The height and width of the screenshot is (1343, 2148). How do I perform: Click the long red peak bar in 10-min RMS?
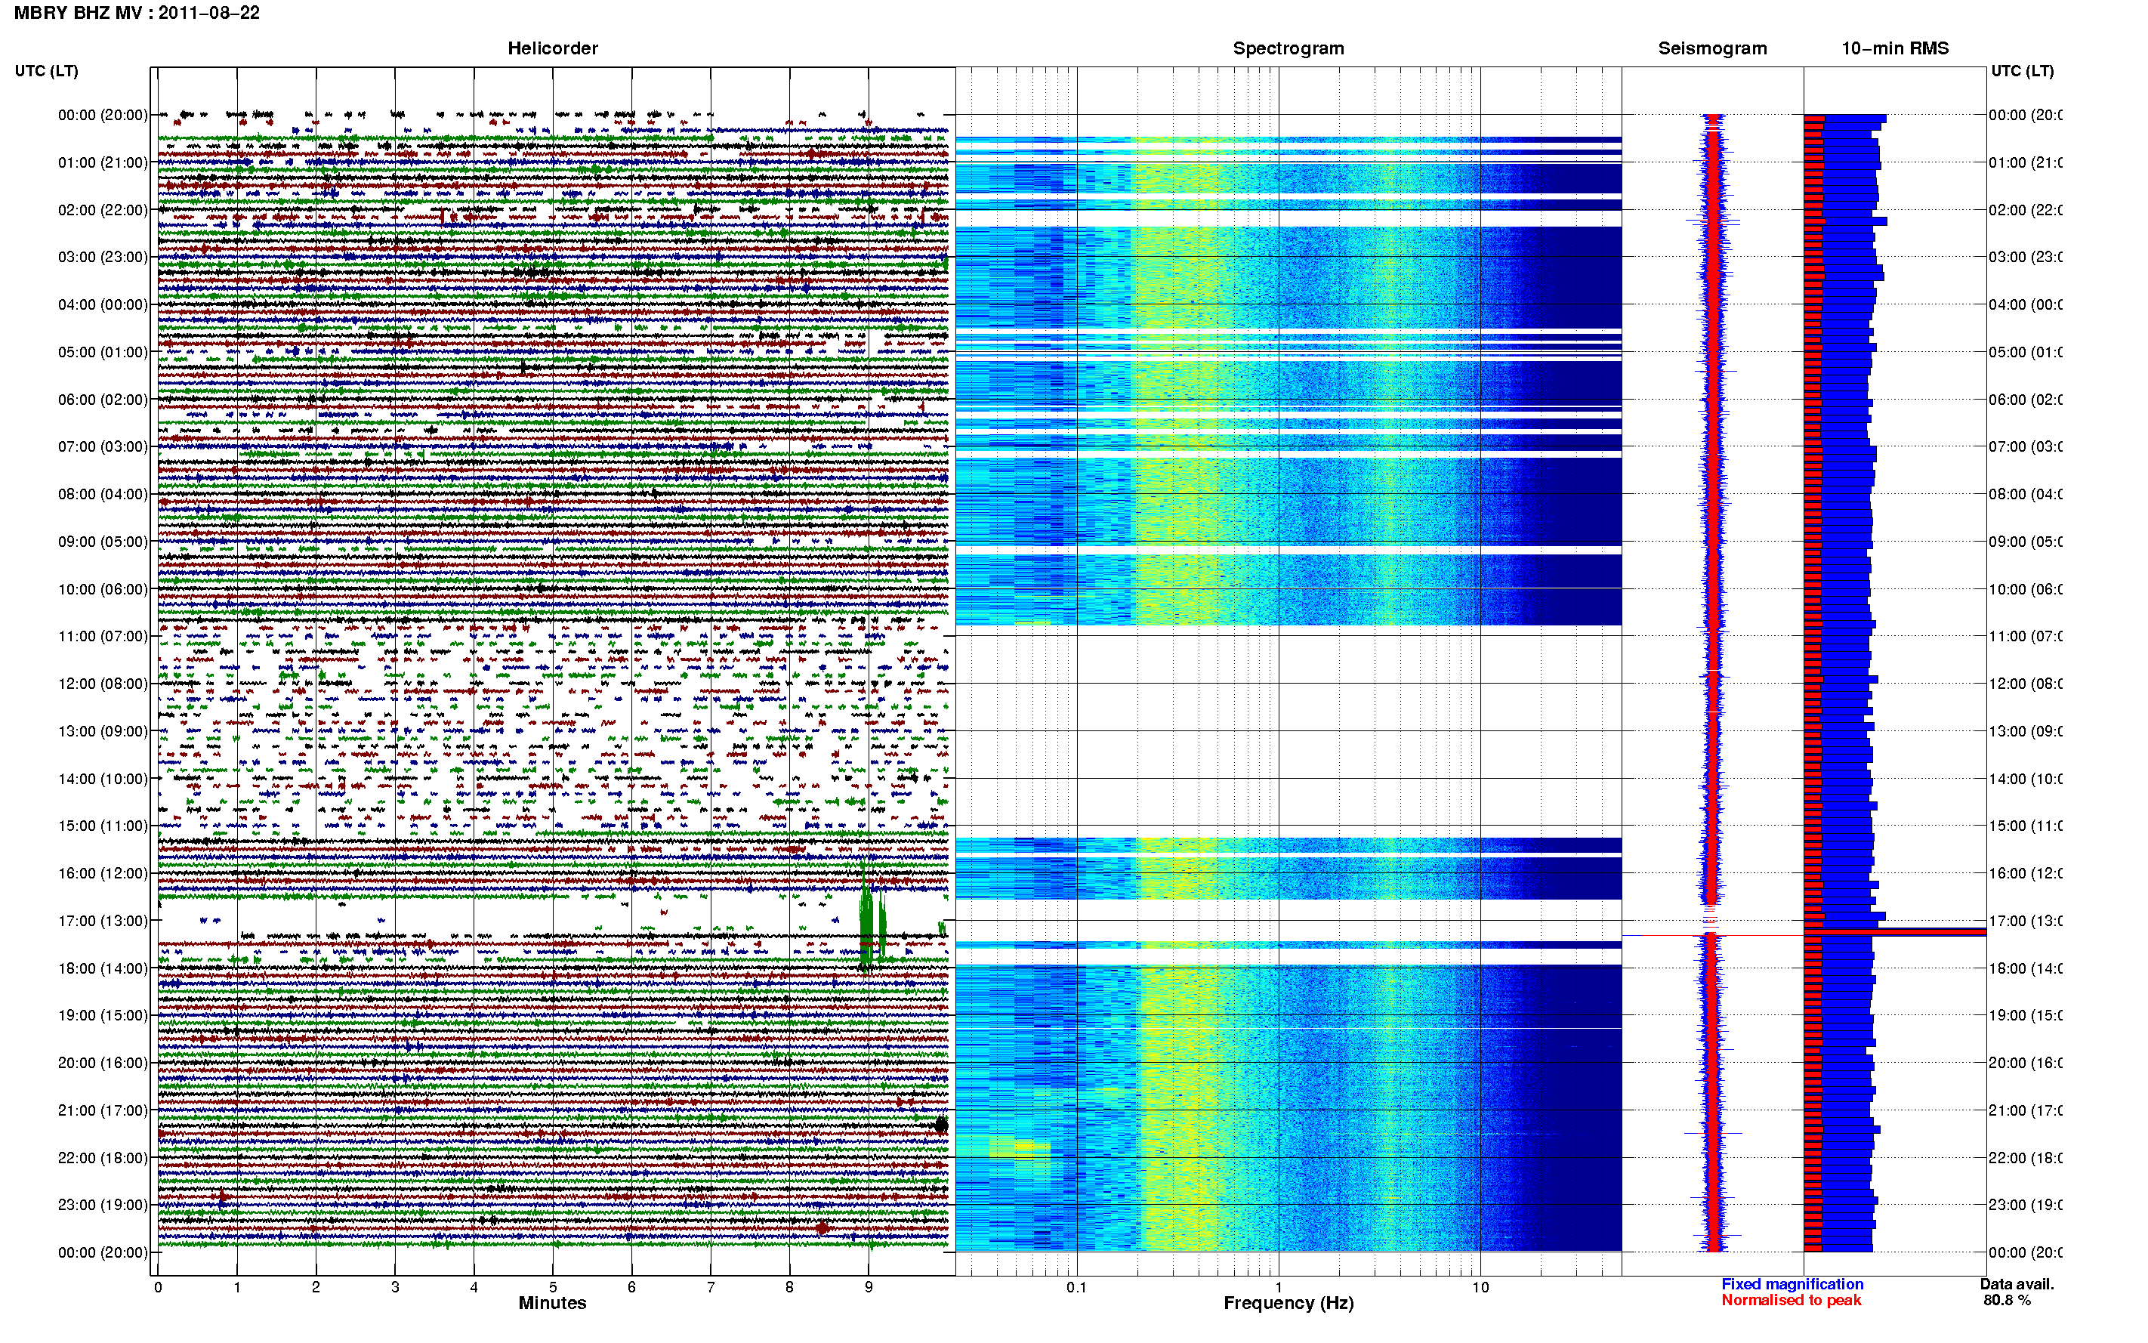click(x=1895, y=932)
